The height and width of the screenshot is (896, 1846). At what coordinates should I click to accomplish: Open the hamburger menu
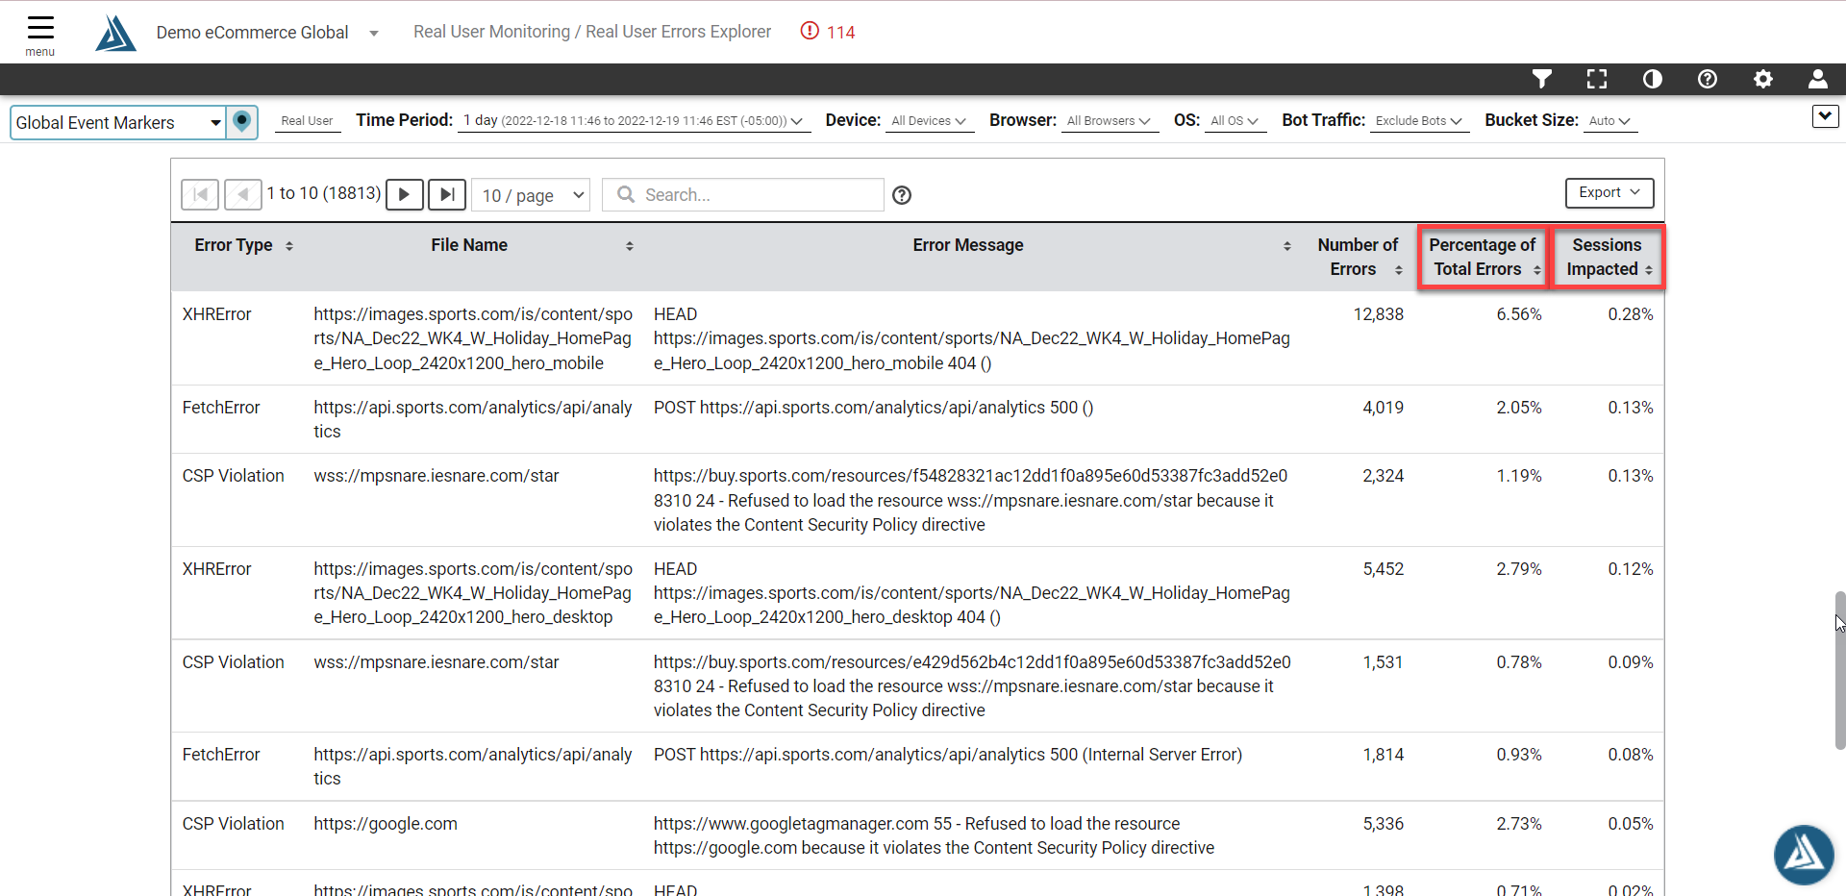point(40,35)
